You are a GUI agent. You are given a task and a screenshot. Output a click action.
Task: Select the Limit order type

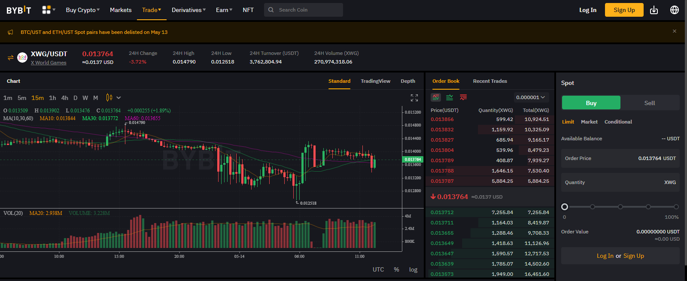[568, 122]
